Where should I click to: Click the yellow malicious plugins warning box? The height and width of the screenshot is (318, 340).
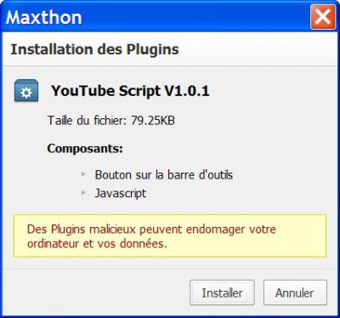tap(170, 236)
